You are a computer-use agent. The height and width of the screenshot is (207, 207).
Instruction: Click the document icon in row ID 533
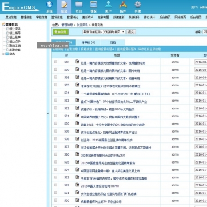[x=77, y=100]
